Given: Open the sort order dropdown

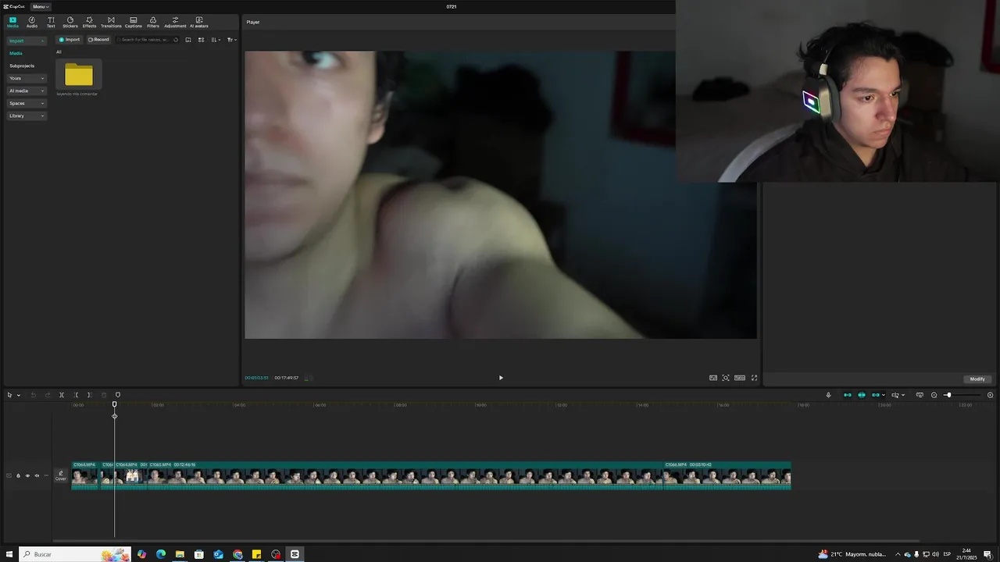Looking at the screenshot, I should [x=216, y=40].
